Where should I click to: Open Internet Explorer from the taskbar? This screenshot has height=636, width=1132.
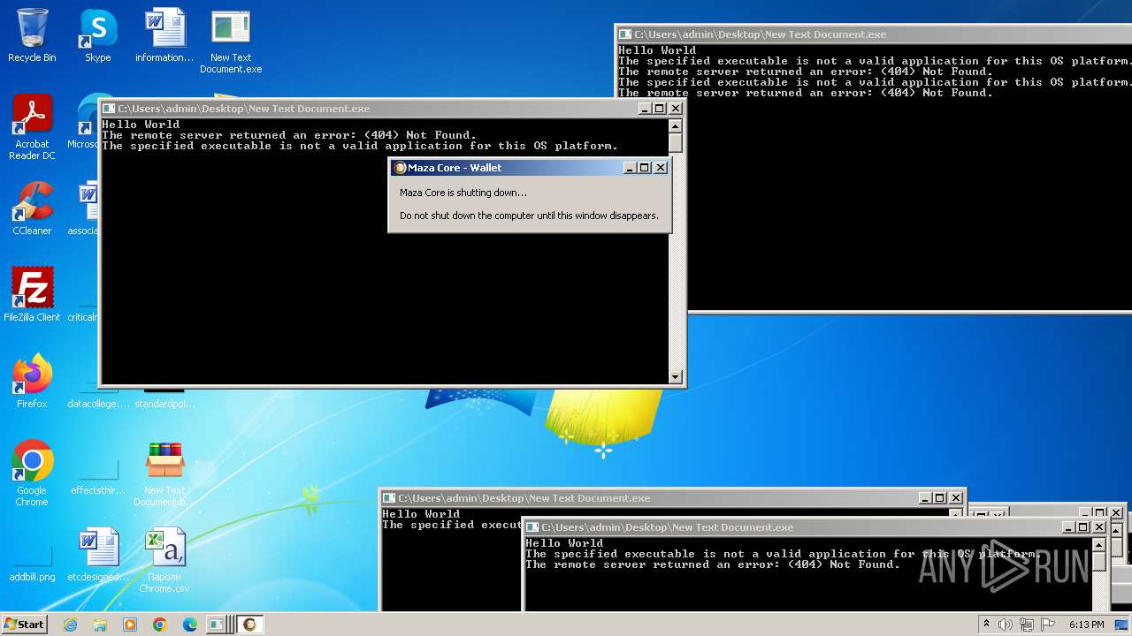[x=71, y=625]
